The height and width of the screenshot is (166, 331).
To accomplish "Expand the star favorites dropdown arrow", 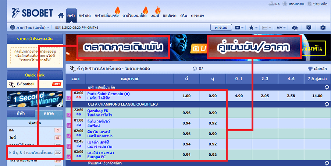I will [256, 28].
